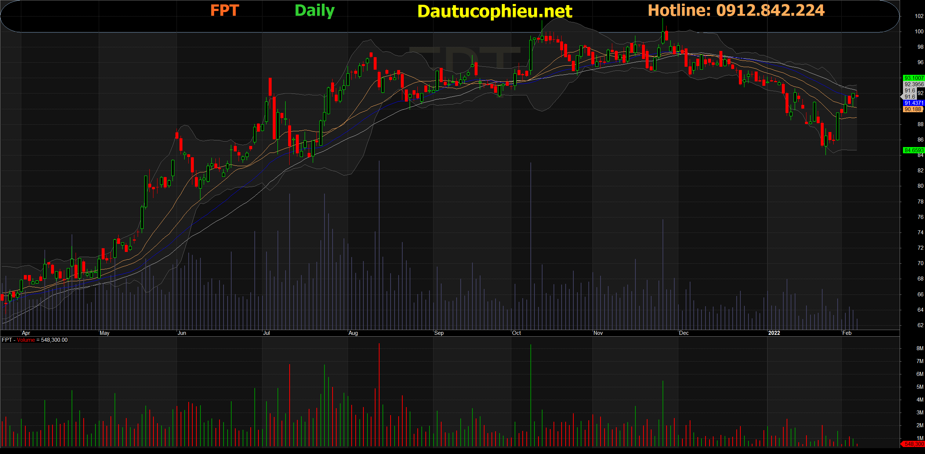Click the 64 price axis label
Screen dimensions: 925x454
(921, 310)
